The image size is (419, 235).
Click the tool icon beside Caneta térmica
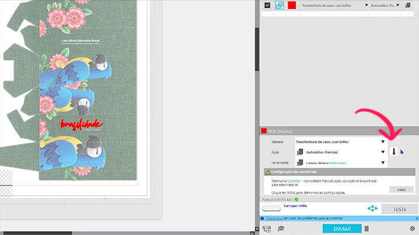coord(300,162)
